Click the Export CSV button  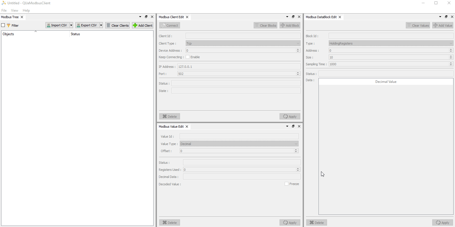click(87, 25)
